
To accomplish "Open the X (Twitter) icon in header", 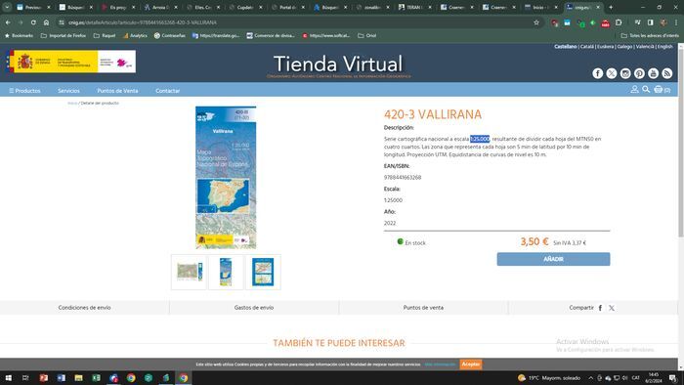I will pos(612,73).
